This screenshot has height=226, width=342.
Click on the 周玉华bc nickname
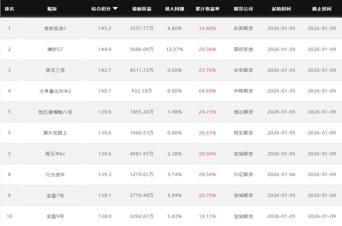click(x=55, y=154)
